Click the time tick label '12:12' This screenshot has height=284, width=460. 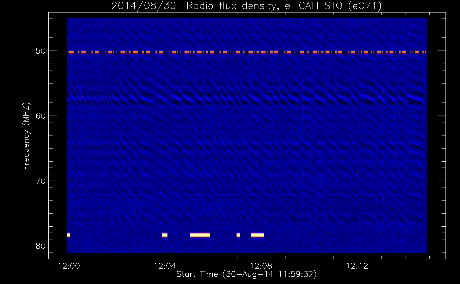[357, 266]
